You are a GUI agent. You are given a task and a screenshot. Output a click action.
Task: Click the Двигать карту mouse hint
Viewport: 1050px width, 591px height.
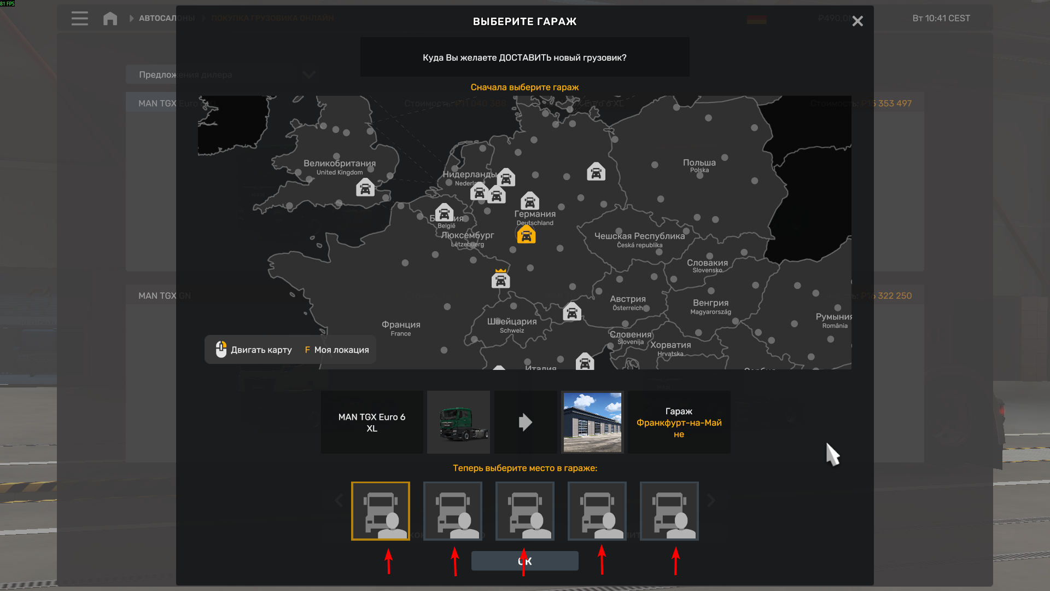tap(254, 350)
